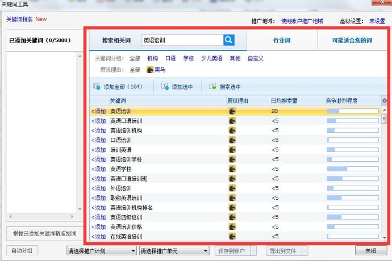Viewport: 392px width, 261px height.
Task: Click the horse icon in 外语培训 row
Action: click(232, 188)
